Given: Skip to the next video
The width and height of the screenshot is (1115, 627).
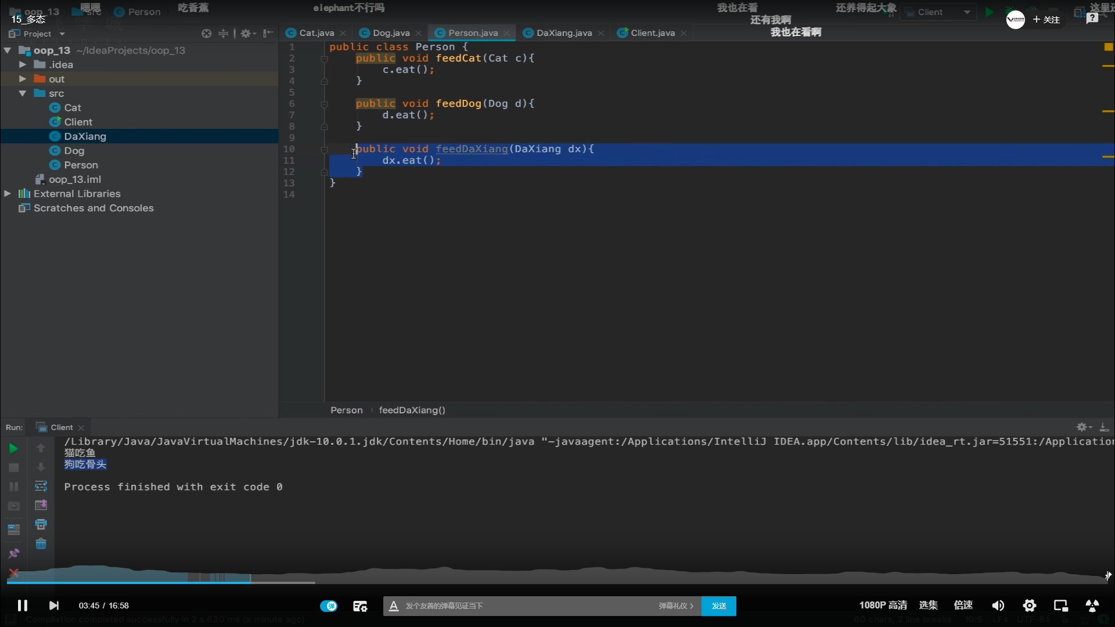Looking at the screenshot, I should tap(53, 606).
